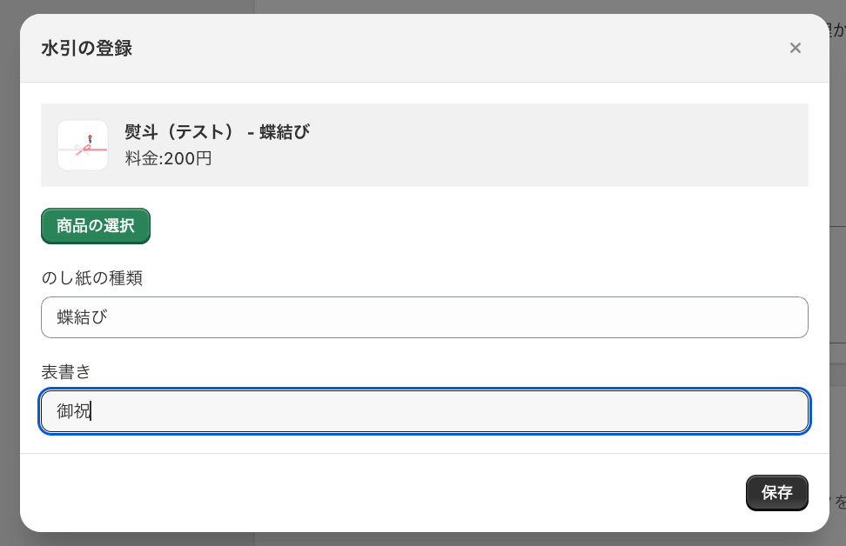Click the red-white mizuhiki bow icon
This screenshot has height=546, width=846.
coord(85,147)
